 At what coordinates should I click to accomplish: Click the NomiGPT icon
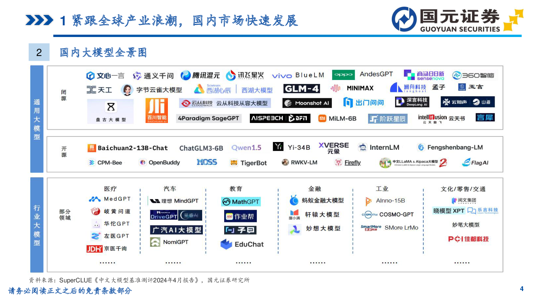tap(155, 242)
